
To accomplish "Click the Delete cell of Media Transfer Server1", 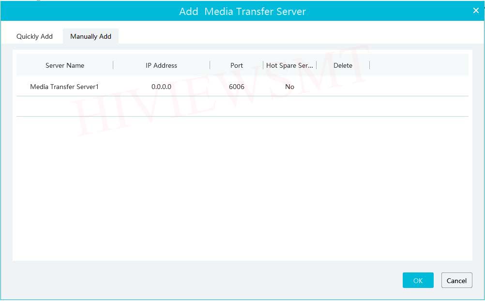I will tap(343, 87).
